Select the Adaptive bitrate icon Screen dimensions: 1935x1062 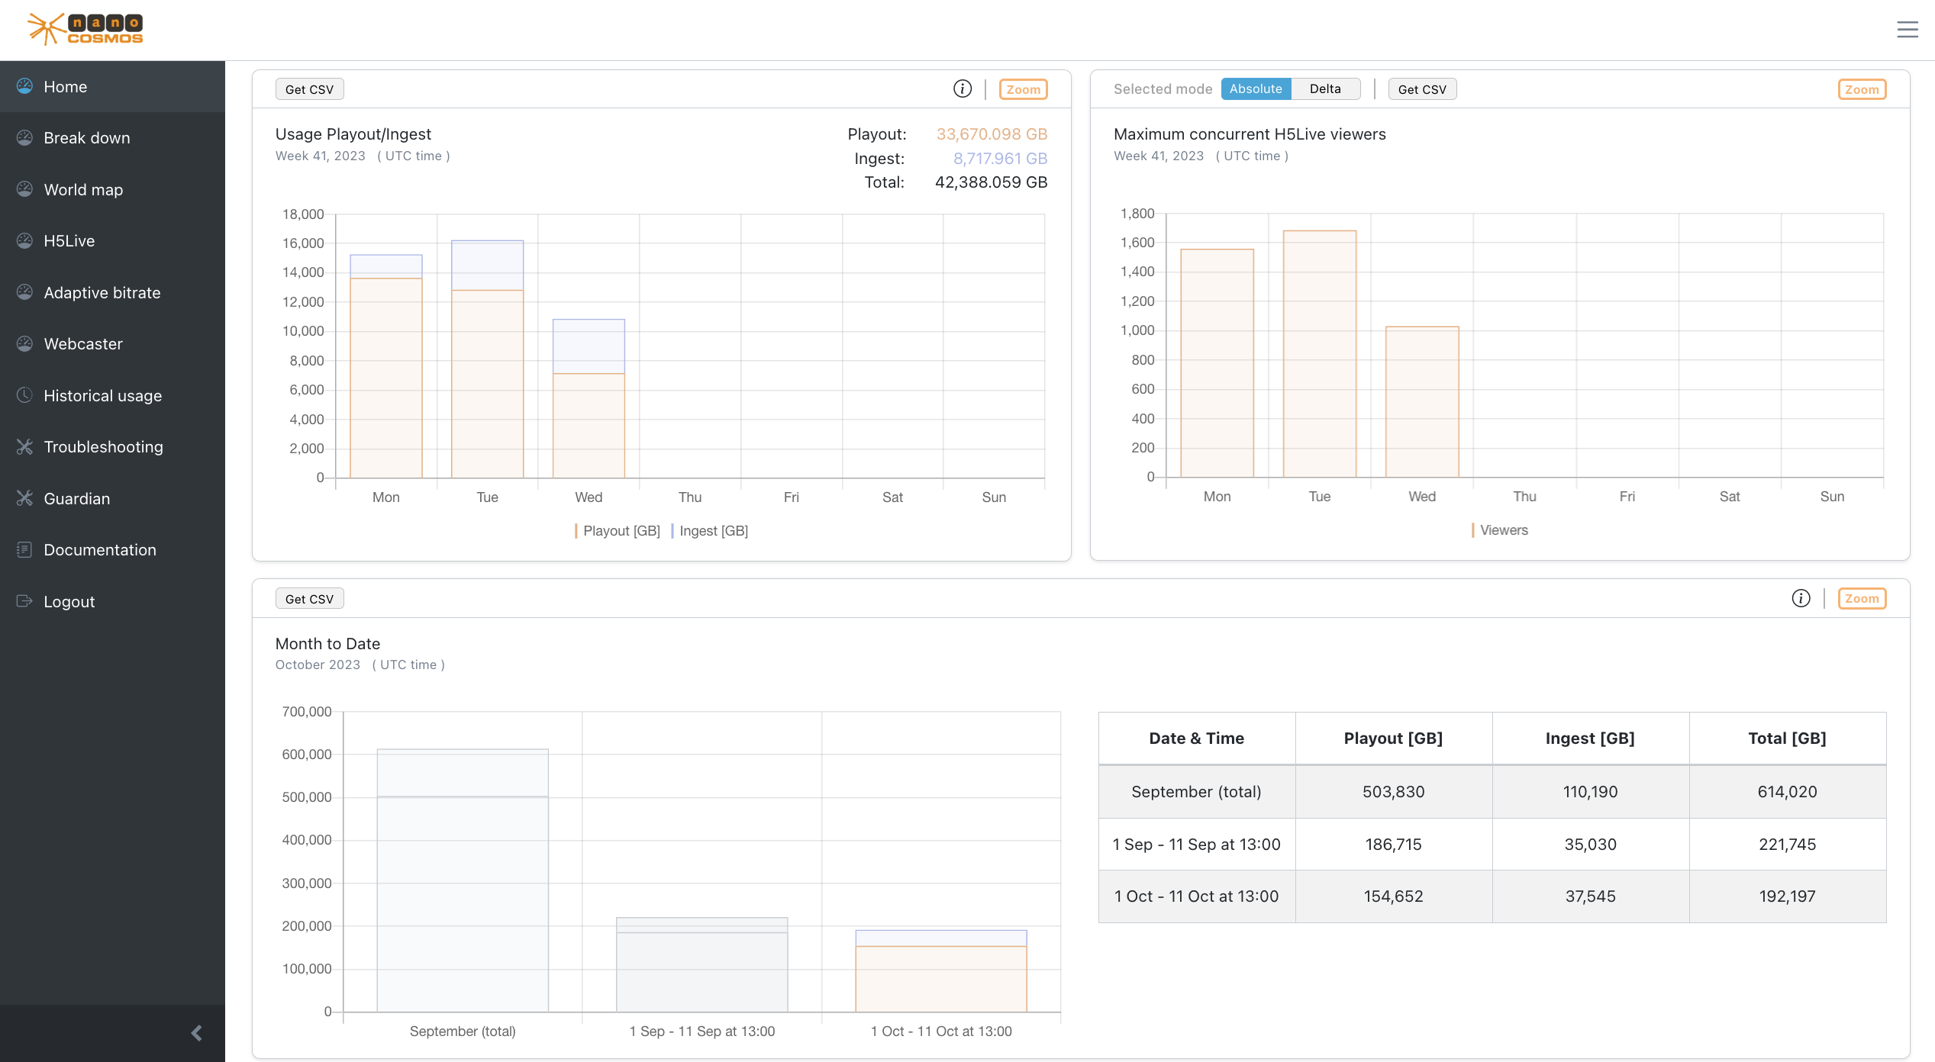tap(25, 291)
